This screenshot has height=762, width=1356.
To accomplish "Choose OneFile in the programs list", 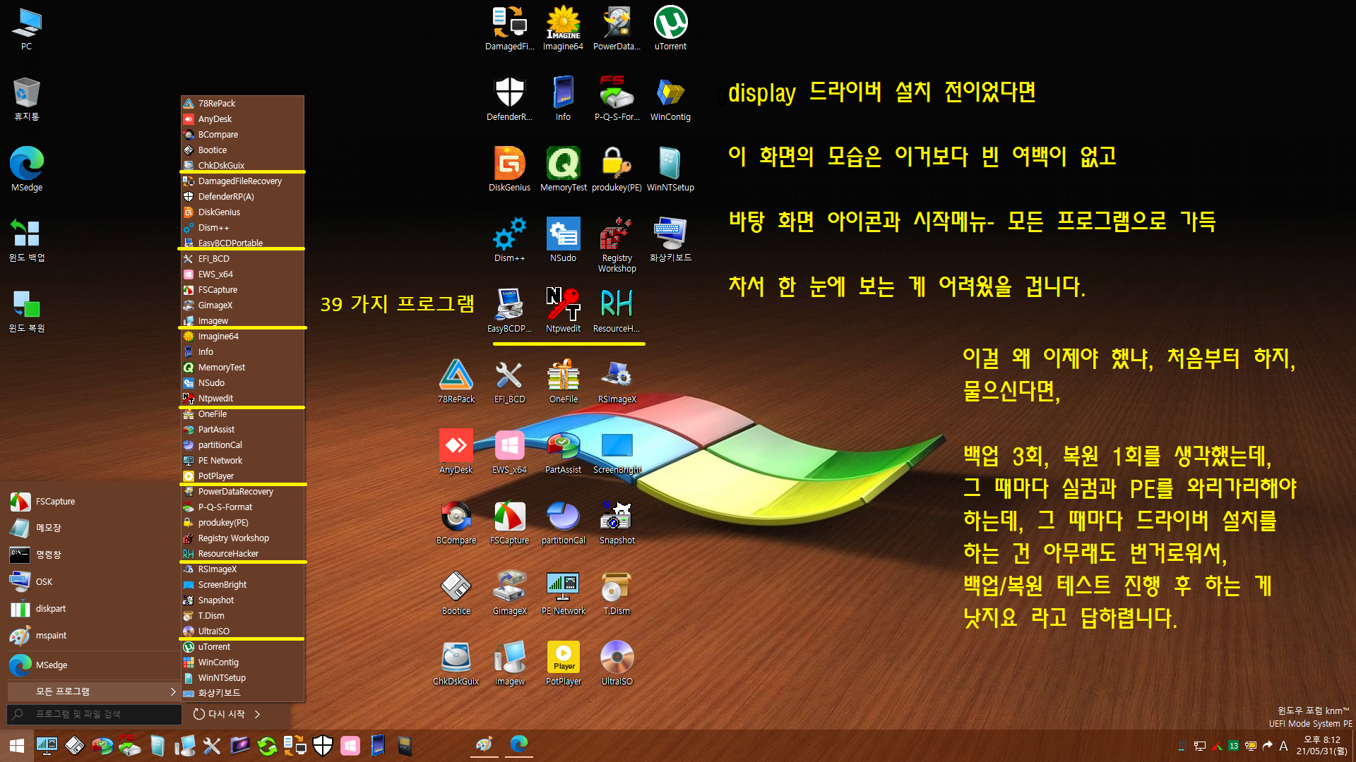I will point(243,413).
